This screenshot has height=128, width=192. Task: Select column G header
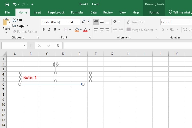112,54
